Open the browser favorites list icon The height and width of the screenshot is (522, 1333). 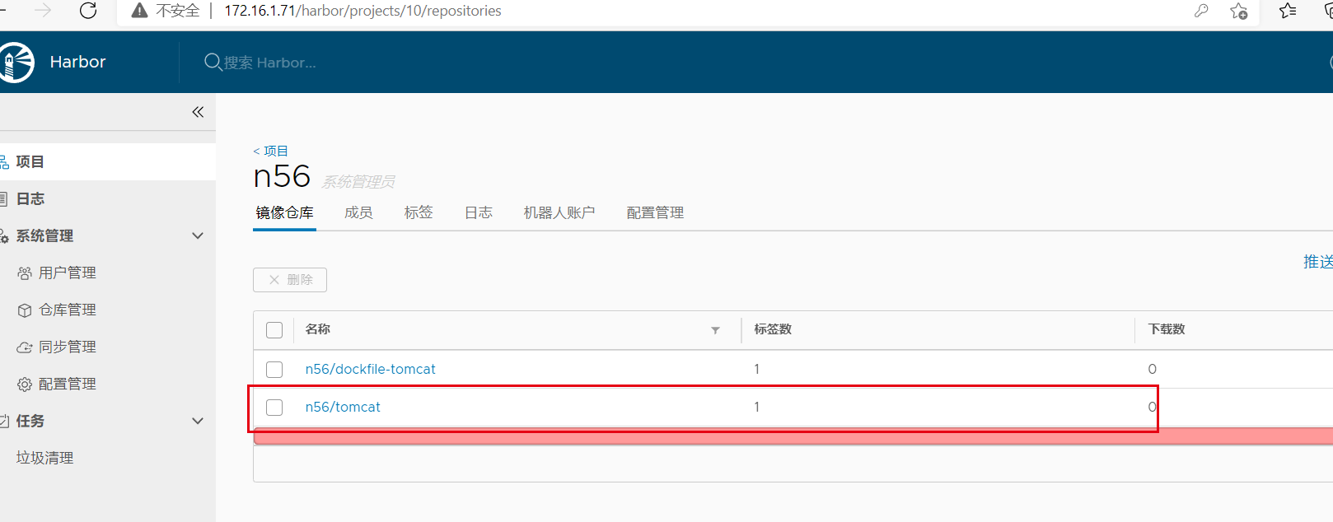[1288, 11]
